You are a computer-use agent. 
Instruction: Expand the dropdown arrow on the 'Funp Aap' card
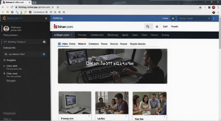164,117
